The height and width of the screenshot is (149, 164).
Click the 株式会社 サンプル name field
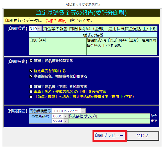pyautogui.click(x=109, y=116)
